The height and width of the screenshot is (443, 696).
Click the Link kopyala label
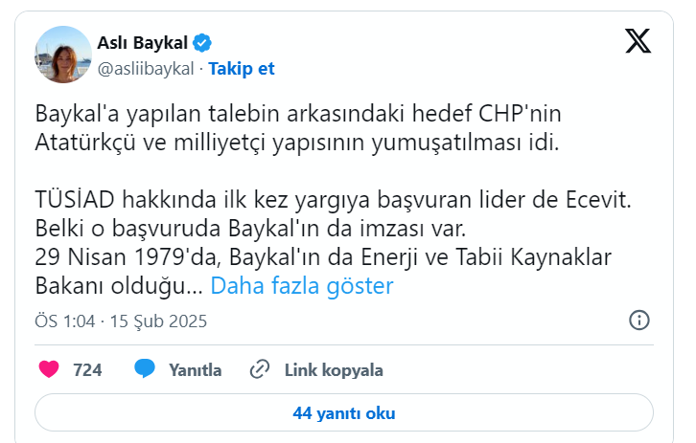coord(334,369)
